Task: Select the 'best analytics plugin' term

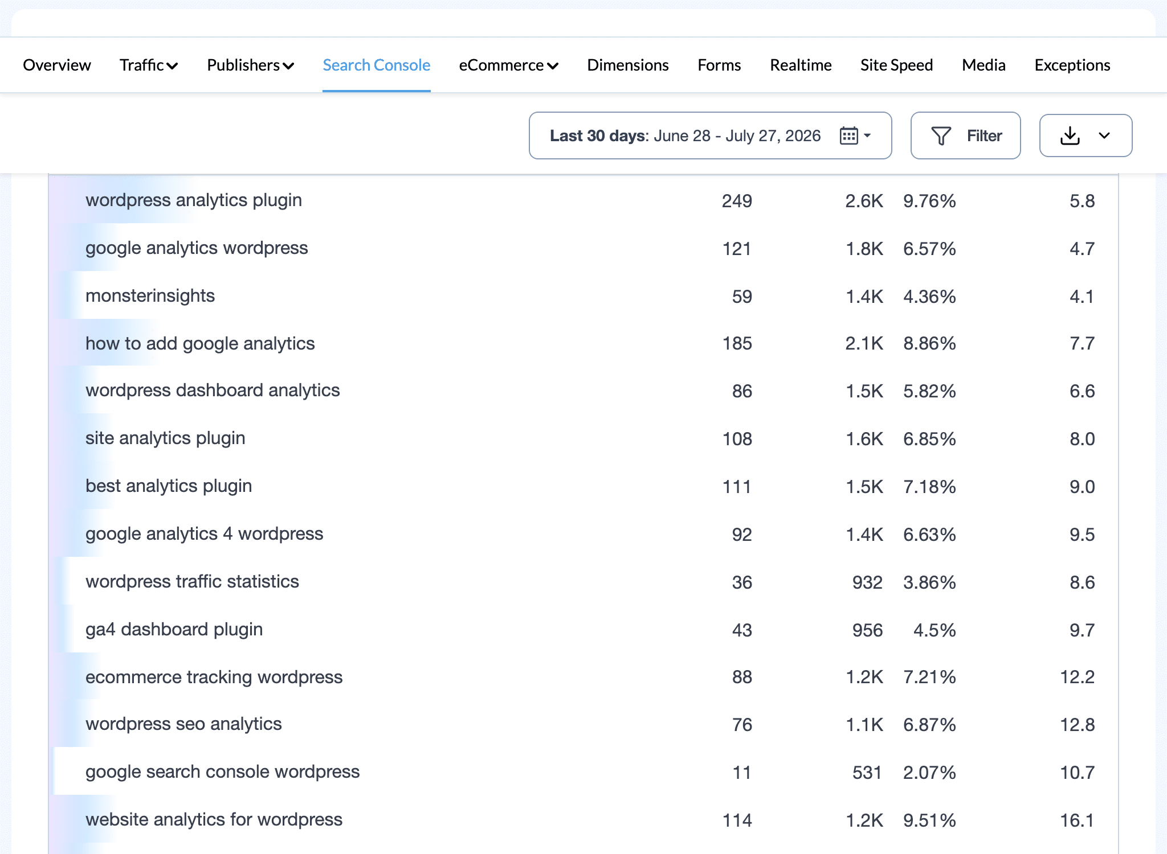Action: point(169,486)
